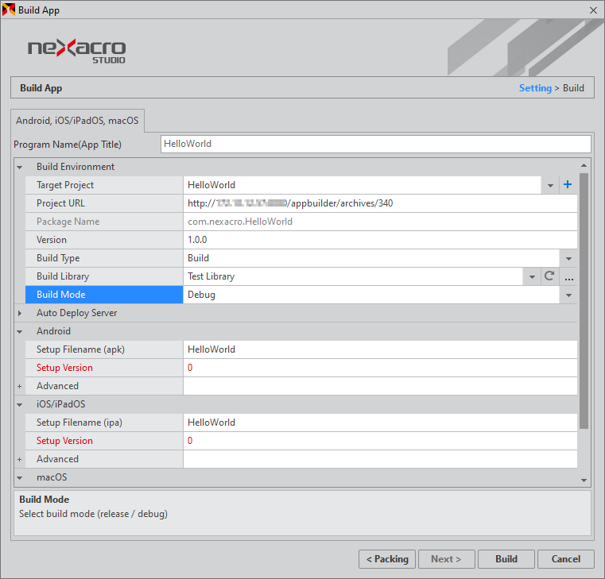Click the plus icon beside Target Project
Screen dimensions: 605x579
[568, 185]
